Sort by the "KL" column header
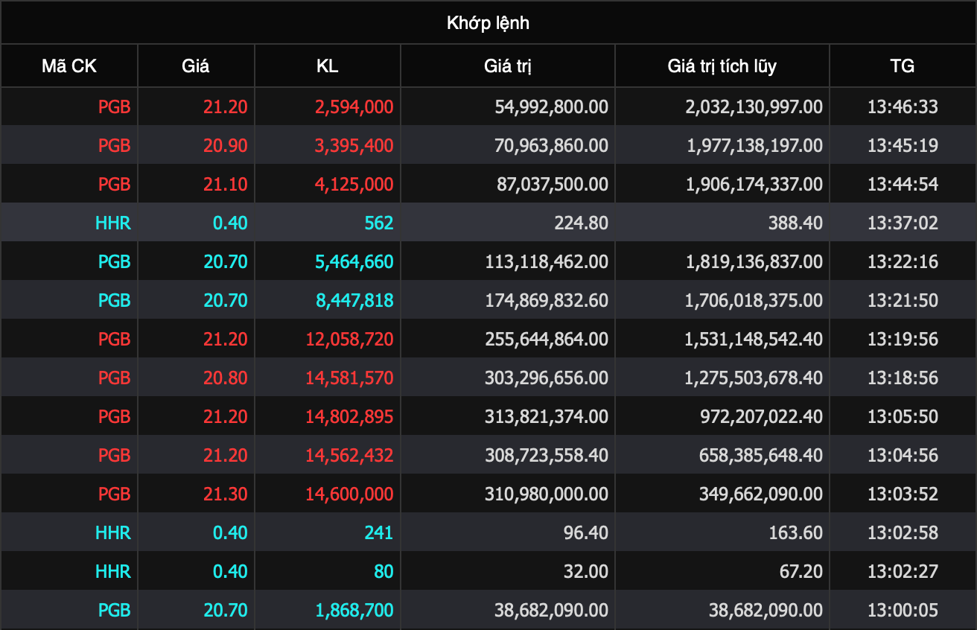977x630 pixels. point(327,66)
